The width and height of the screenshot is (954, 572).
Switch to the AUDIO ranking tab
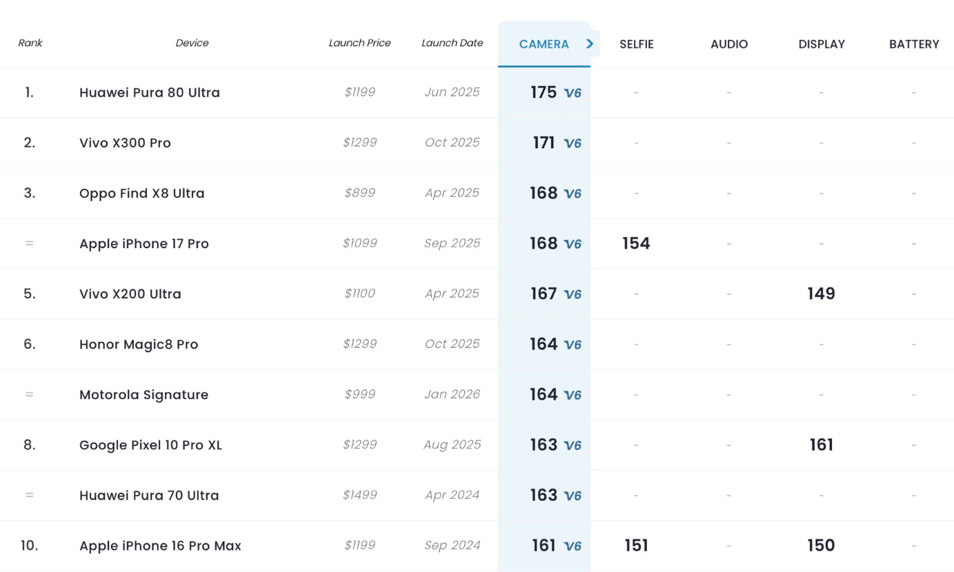click(x=728, y=44)
